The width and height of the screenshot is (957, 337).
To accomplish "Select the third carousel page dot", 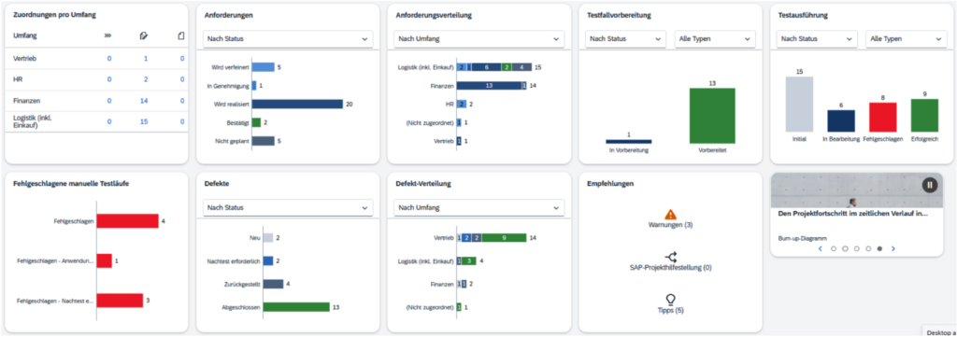I will click(x=857, y=248).
